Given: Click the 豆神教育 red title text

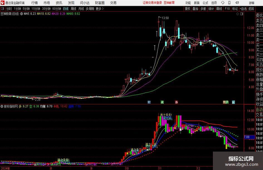Looking at the screenshot, I should tap(169, 3).
